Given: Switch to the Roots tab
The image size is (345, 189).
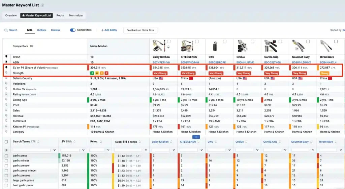Looking at the screenshot, I should point(60,15).
